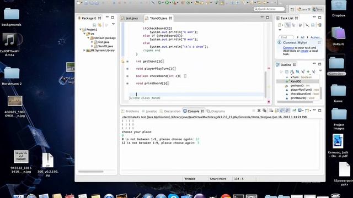Switch to test.java editor tab
Screen dimensions: 353x198
pos(132,18)
